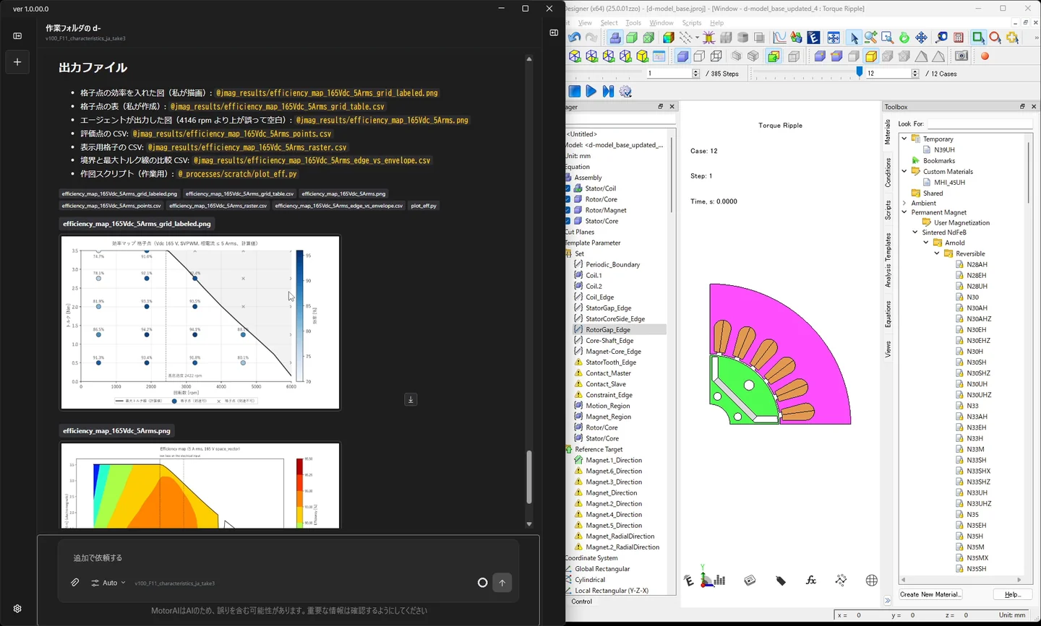Click the globe grid icon under model view
Image resolution: width=1041 pixels, height=626 pixels.
pyautogui.click(x=872, y=581)
